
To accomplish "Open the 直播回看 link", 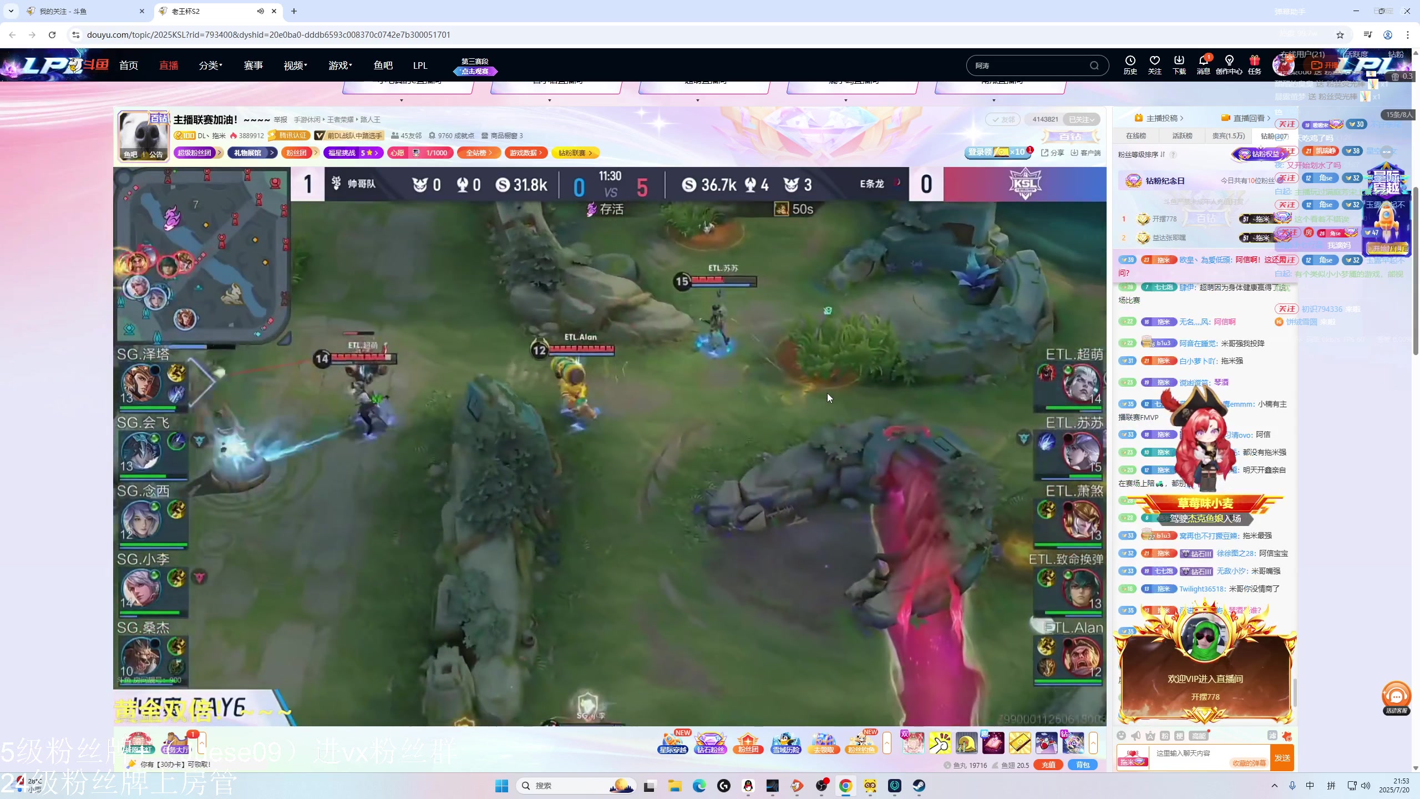I will (1246, 118).
